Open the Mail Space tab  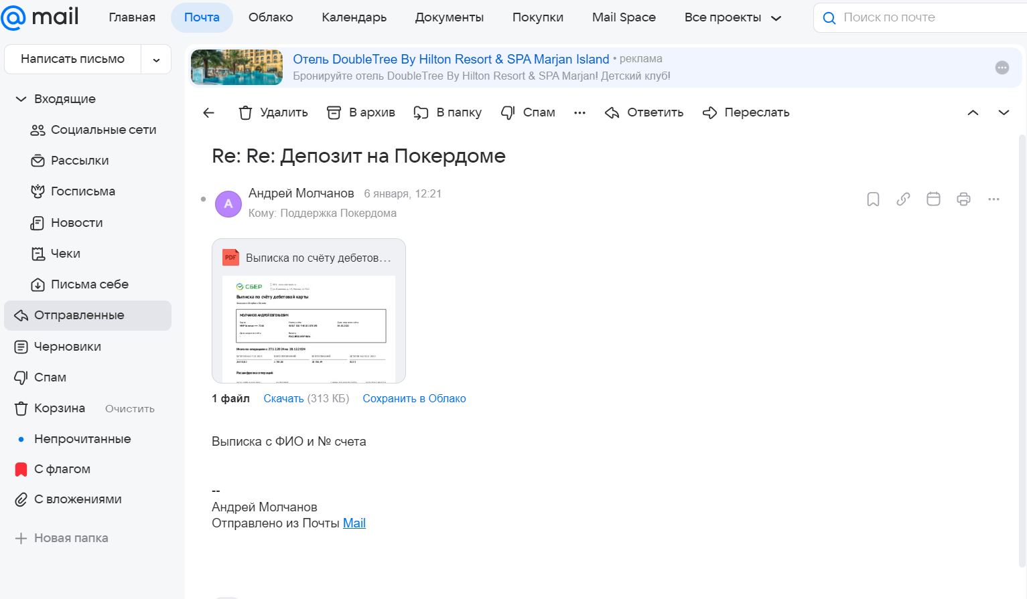click(624, 18)
